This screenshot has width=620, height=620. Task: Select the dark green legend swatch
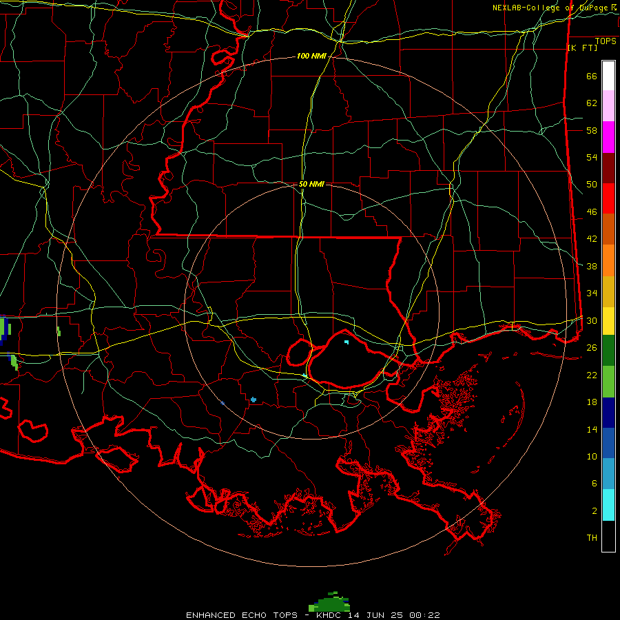coord(608,351)
